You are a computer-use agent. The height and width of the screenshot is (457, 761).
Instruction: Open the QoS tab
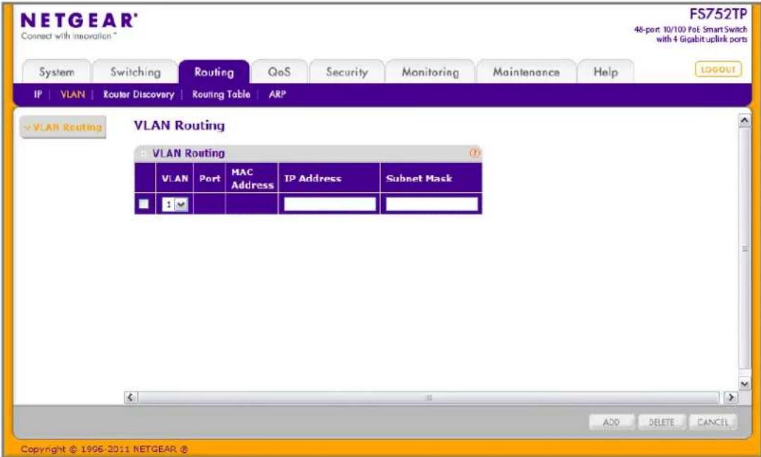point(279,72)
